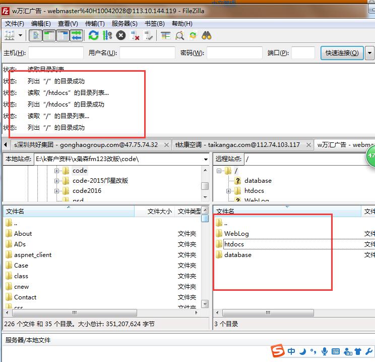
Task: Select the htdocs folder in remote file list
Action: [234, 244]
